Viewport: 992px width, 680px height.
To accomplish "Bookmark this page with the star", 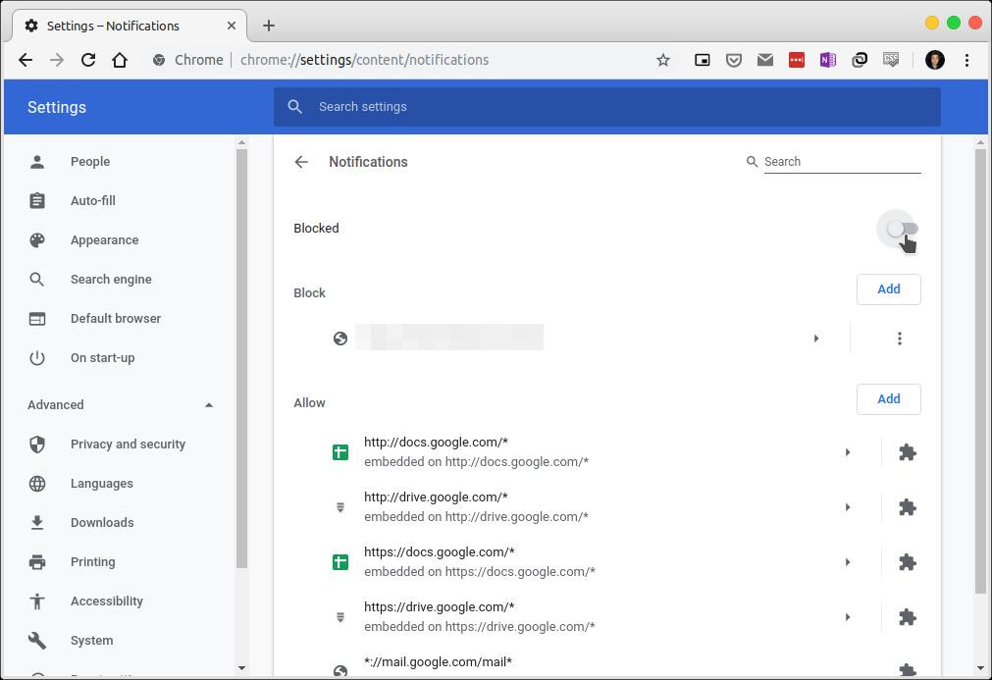I will coord(663,60).
